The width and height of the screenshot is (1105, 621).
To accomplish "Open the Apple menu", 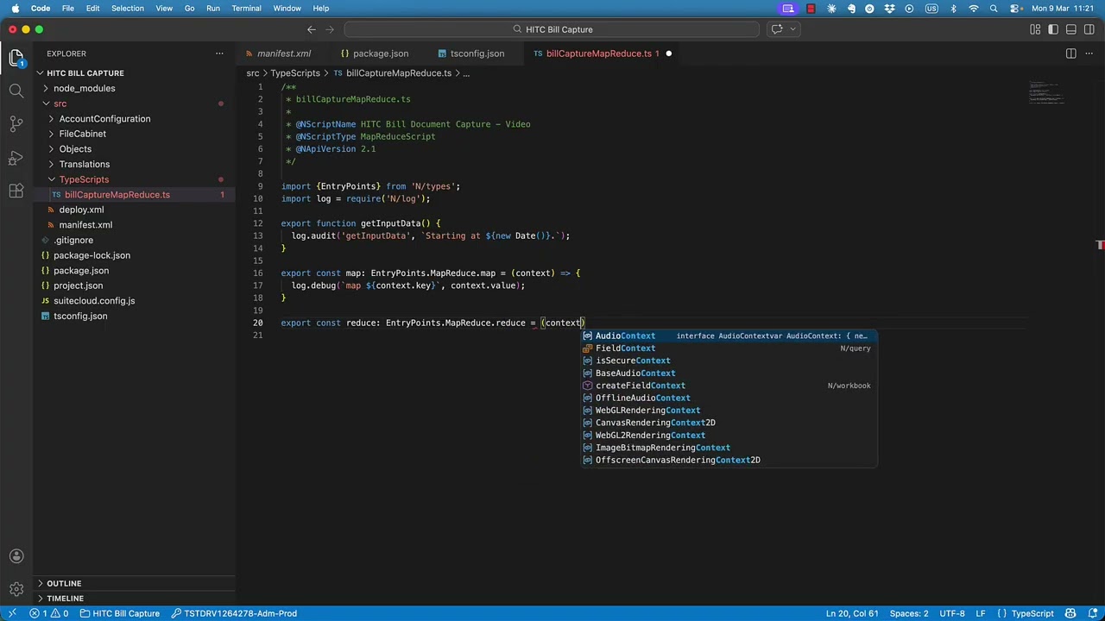I will point(15,9).
